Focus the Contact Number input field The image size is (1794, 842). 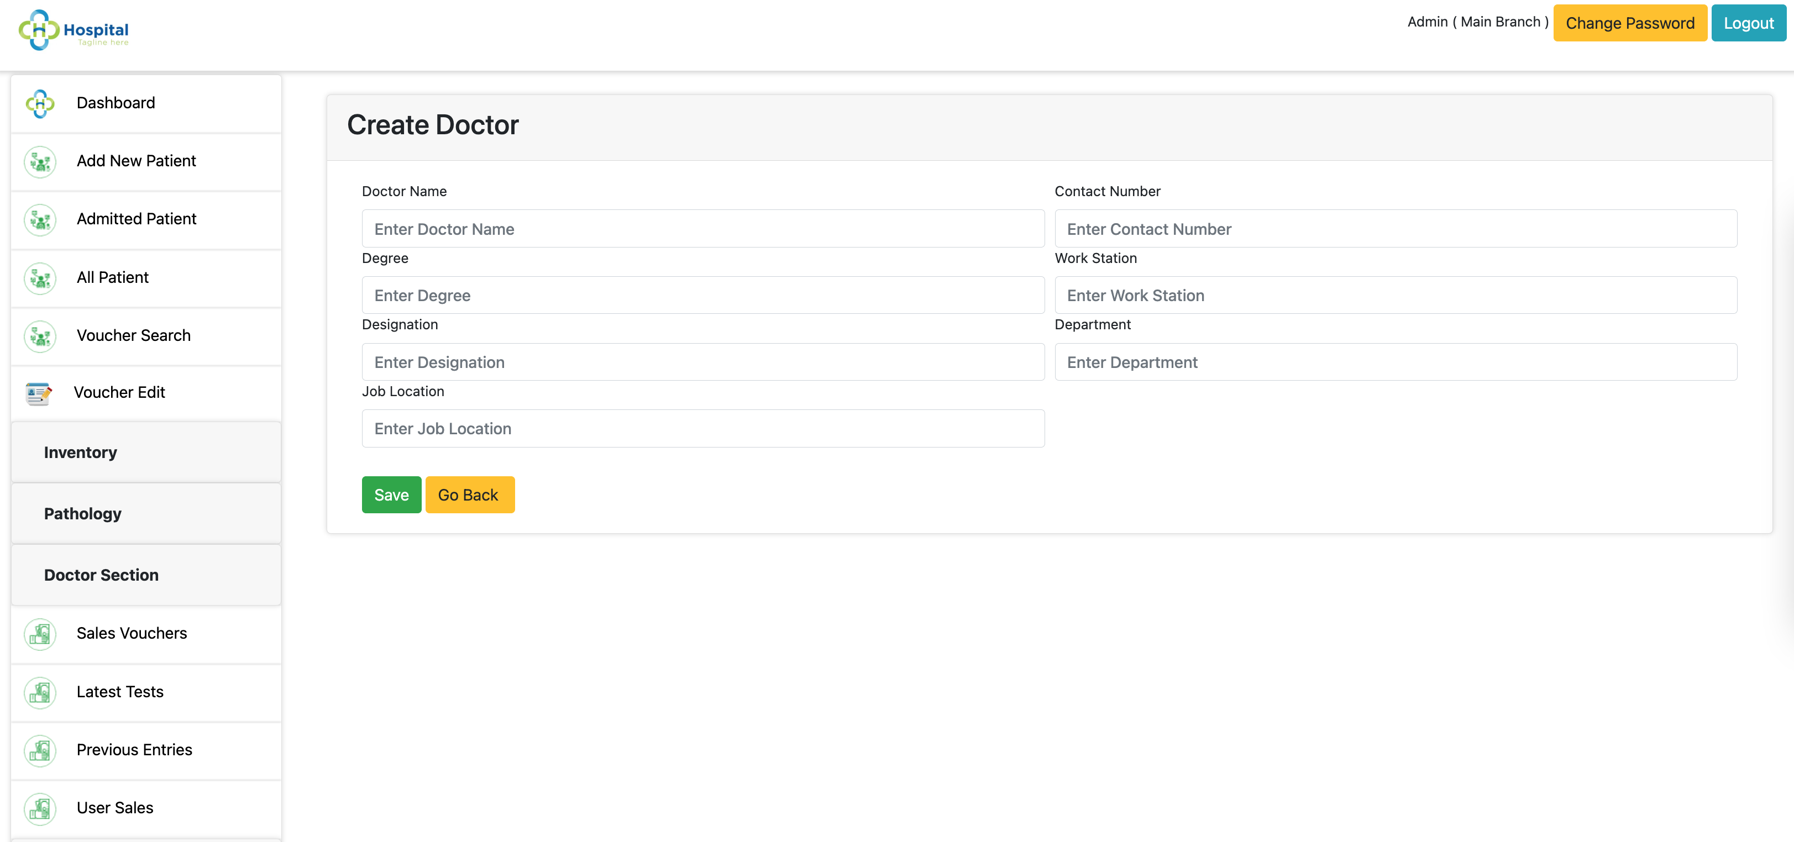1396,229
